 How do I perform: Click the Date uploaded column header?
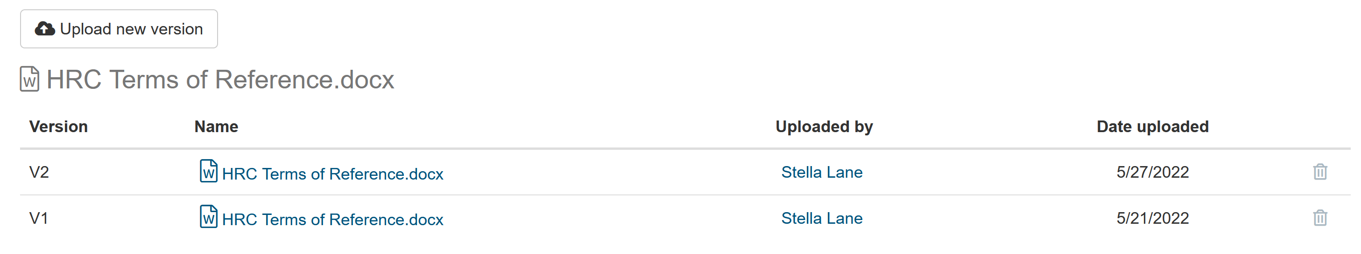(1152, 127)
